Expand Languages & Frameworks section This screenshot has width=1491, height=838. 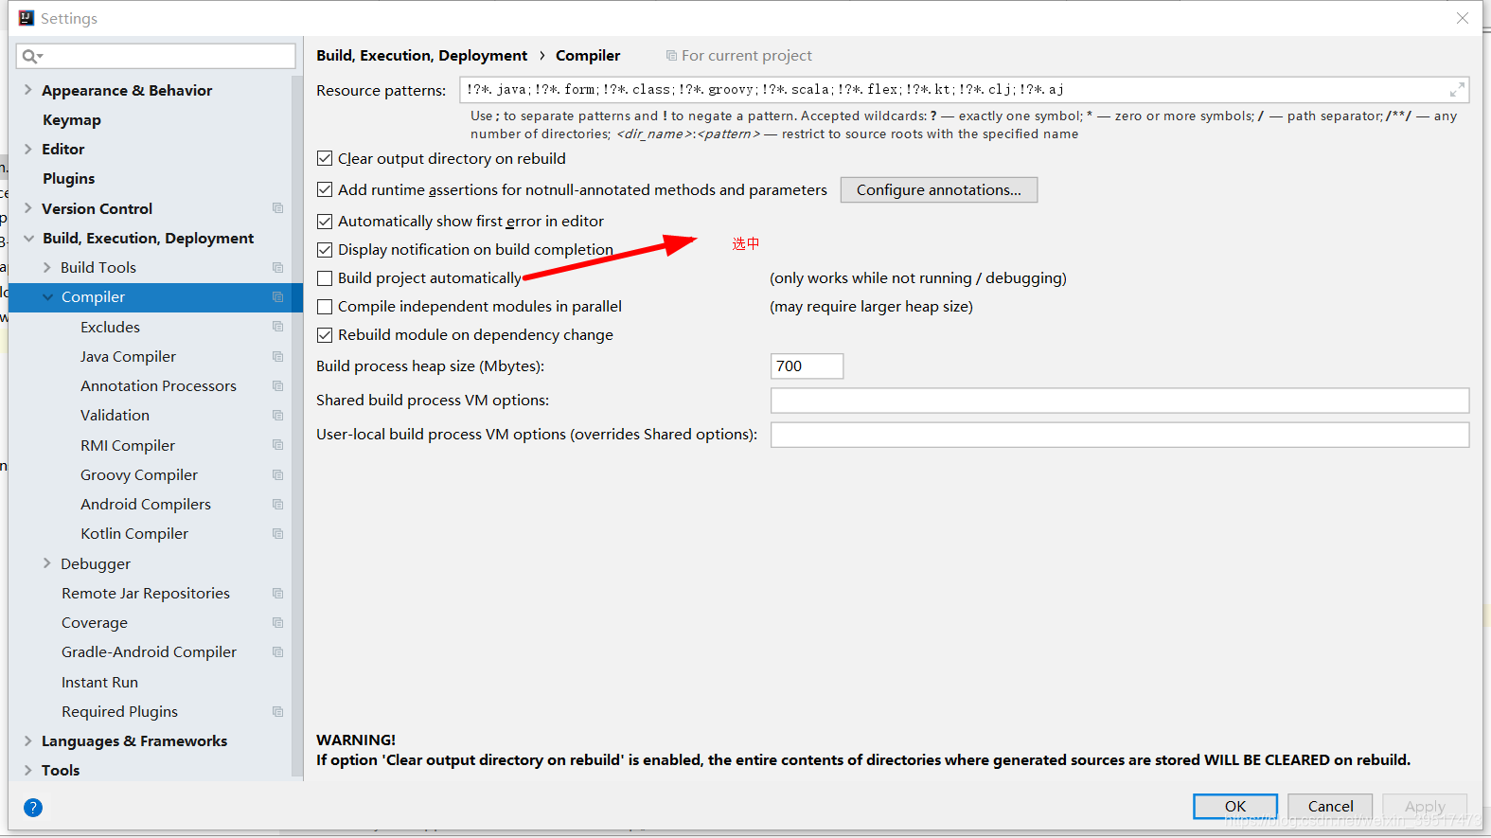[x=28, y=740]
